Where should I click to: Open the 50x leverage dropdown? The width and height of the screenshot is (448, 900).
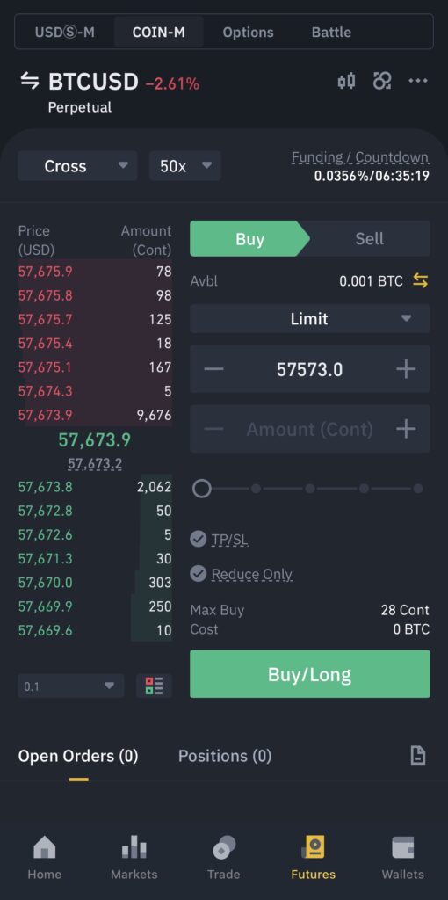click(x=185, y=166)
